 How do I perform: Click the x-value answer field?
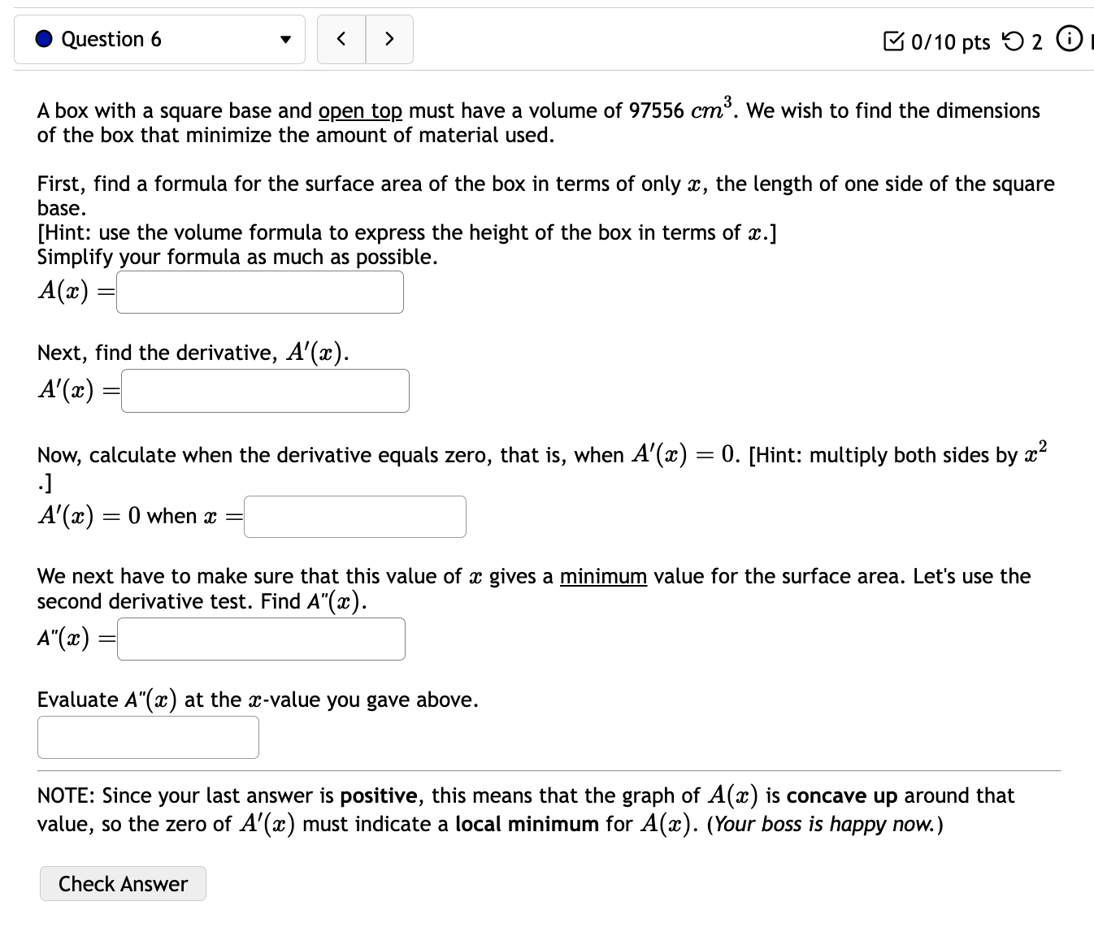point(354,516)
